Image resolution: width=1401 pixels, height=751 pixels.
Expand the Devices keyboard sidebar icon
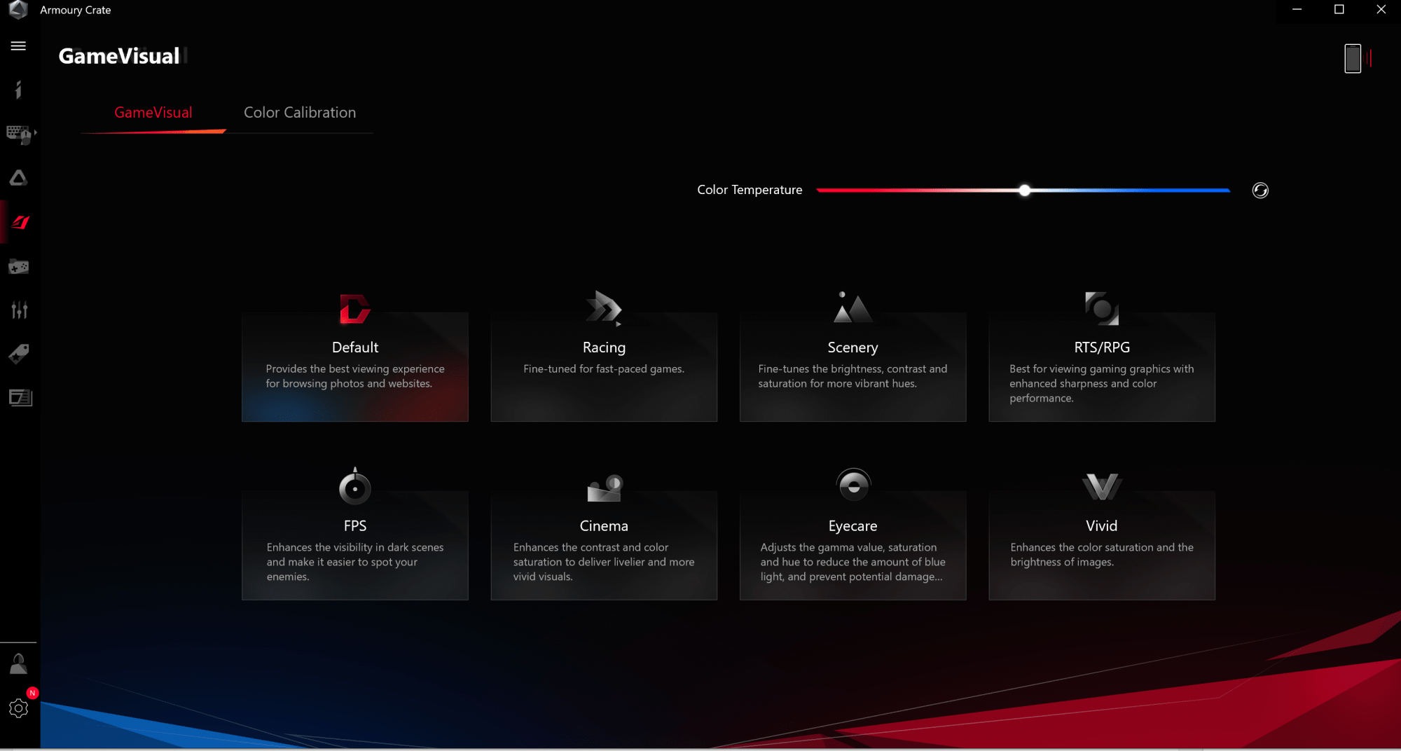point(19,134)
